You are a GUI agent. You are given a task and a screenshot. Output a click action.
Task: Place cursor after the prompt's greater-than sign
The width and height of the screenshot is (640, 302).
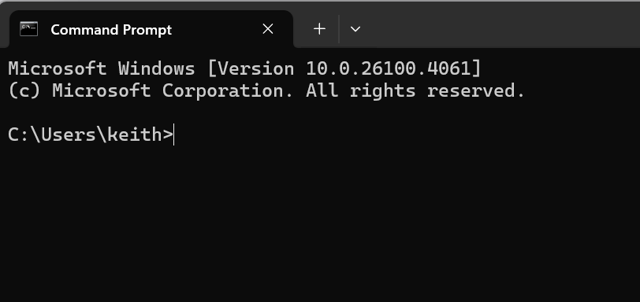coord(174,134)
